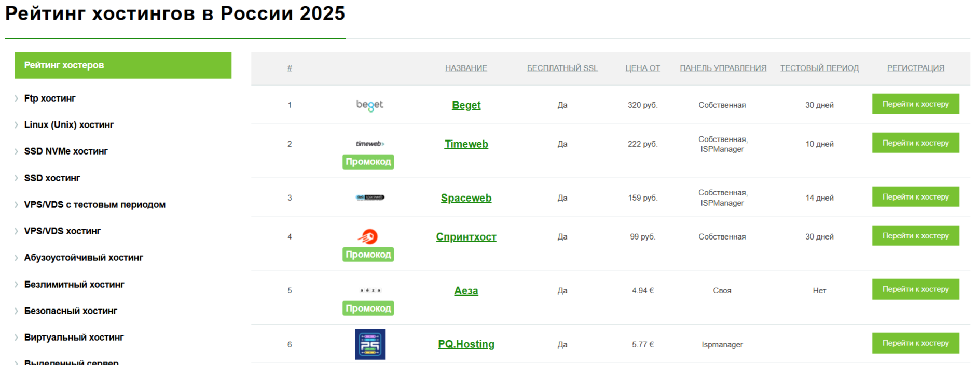Expand the Безлимитный хостинг chevron

point(16,285)
